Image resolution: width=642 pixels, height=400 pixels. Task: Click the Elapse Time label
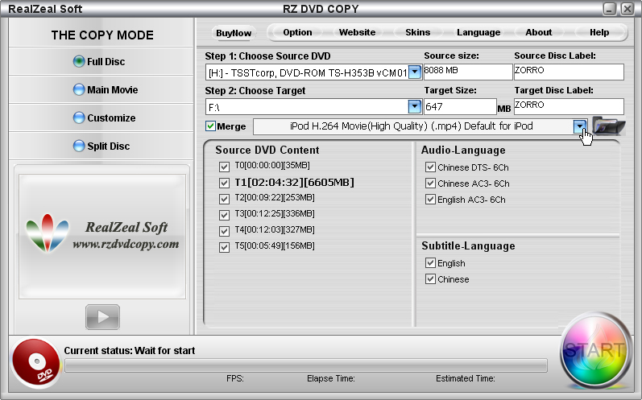(331, 379)
